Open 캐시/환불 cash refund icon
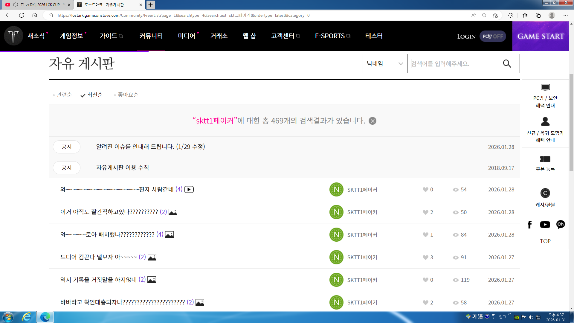This screenshot has height=323, width=574. pos(545,193)
